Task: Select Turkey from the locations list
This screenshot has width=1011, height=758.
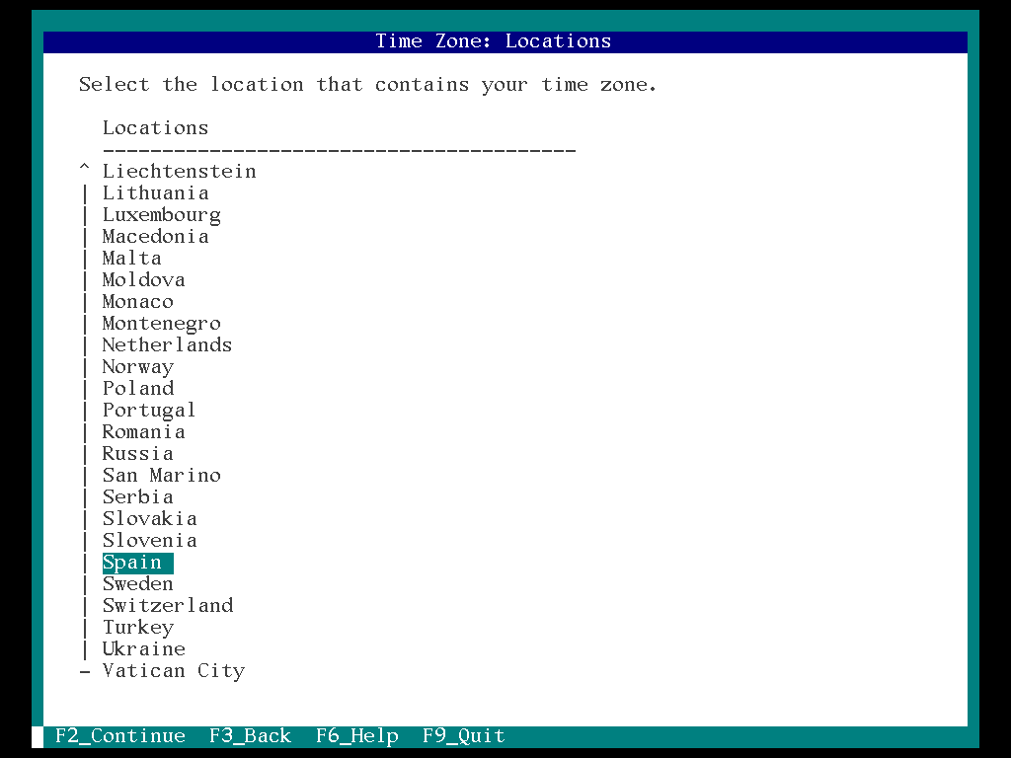Action: [138, 628]
